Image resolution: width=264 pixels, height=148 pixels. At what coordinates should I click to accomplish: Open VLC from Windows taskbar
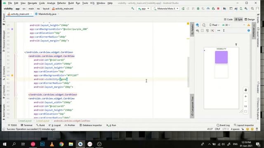52,144
